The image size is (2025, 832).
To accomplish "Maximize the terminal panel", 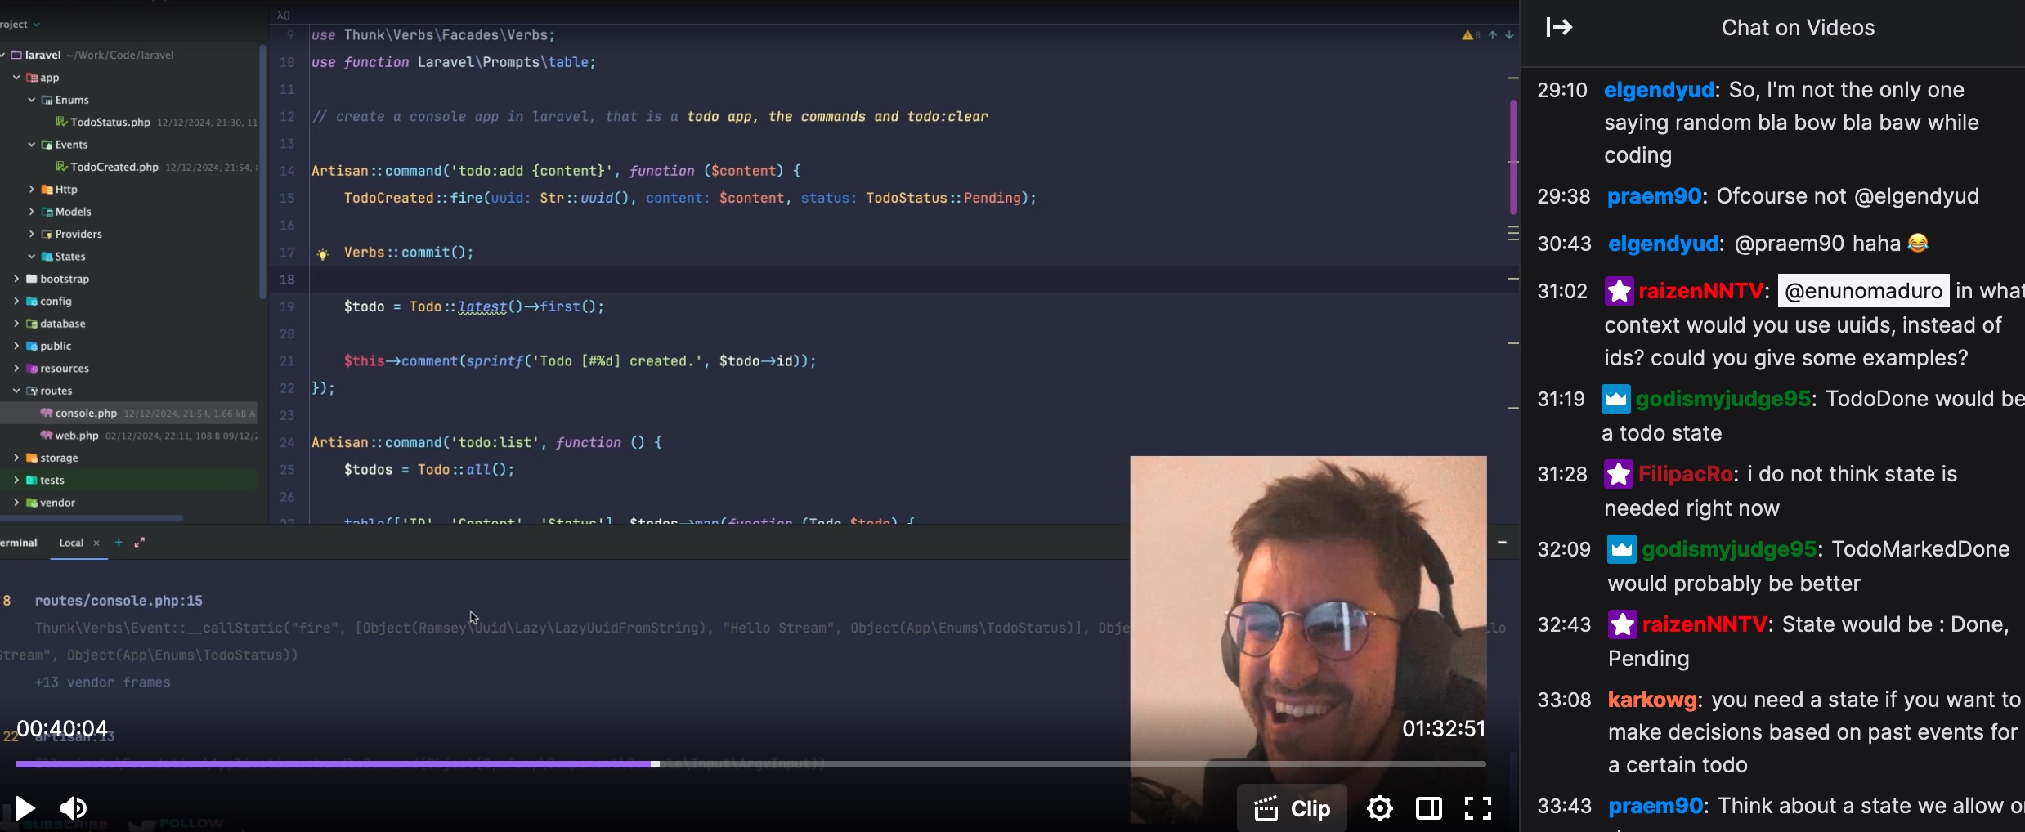I will (x=140, y=542).
